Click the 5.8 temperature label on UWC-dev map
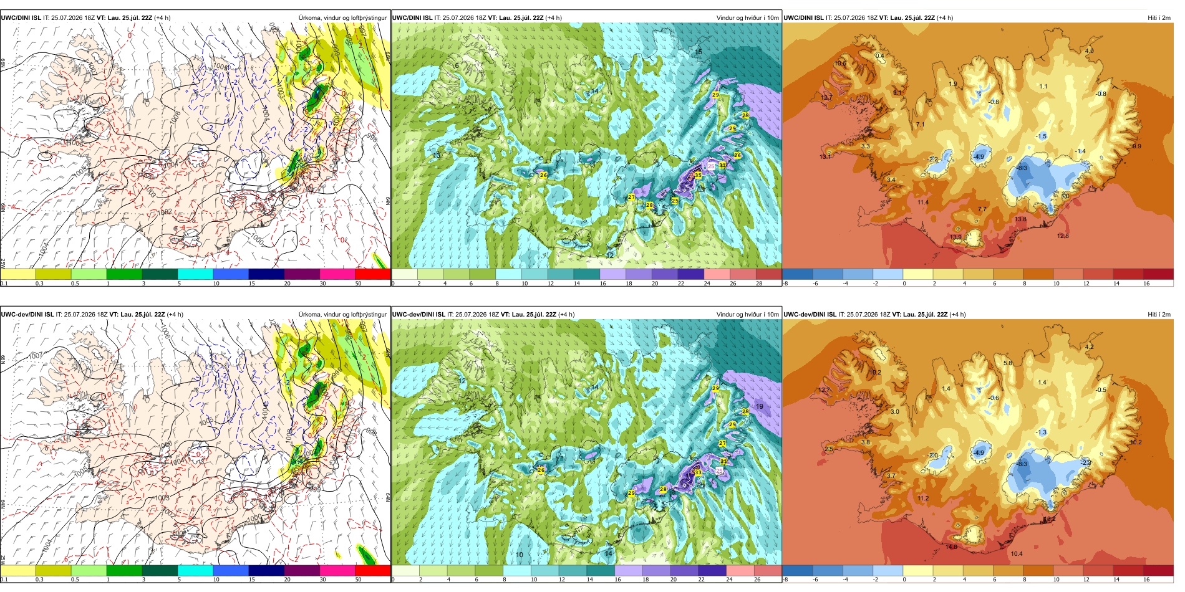The width and height of the screenshot is (1185, 592). (1008, 363)
